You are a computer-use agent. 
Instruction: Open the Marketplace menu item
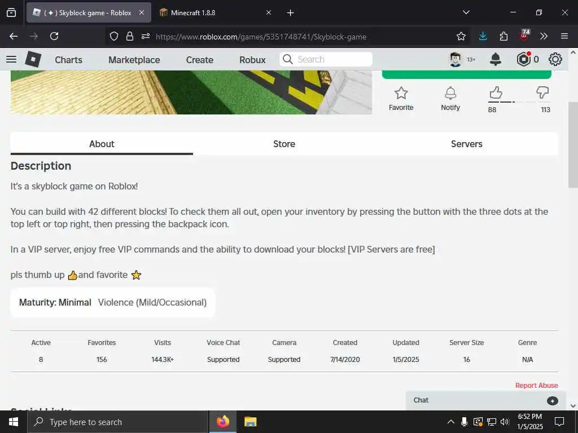click(134, 60)
